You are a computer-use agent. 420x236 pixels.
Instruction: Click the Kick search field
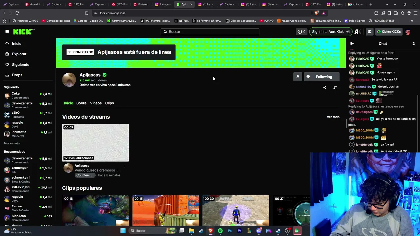(210, 32)
